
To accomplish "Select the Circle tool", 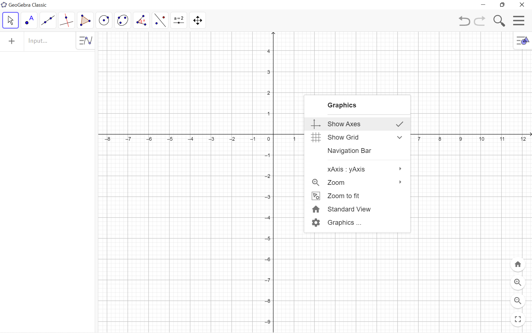I will 104,20.
